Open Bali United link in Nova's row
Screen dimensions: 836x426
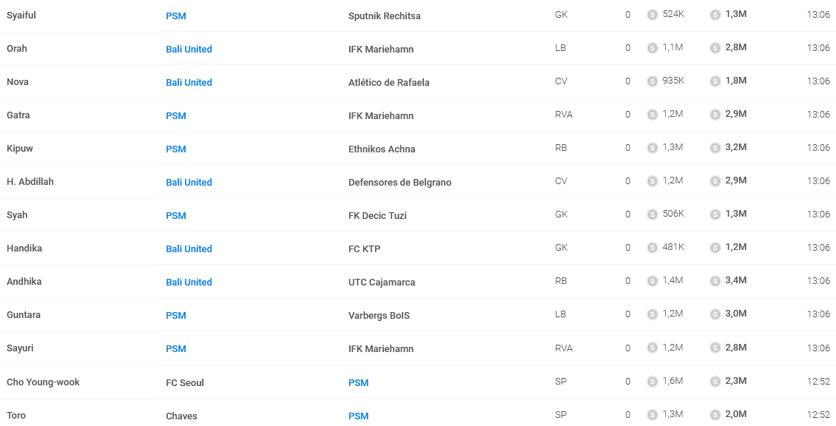pyautogui.click(x=189, y=83)
